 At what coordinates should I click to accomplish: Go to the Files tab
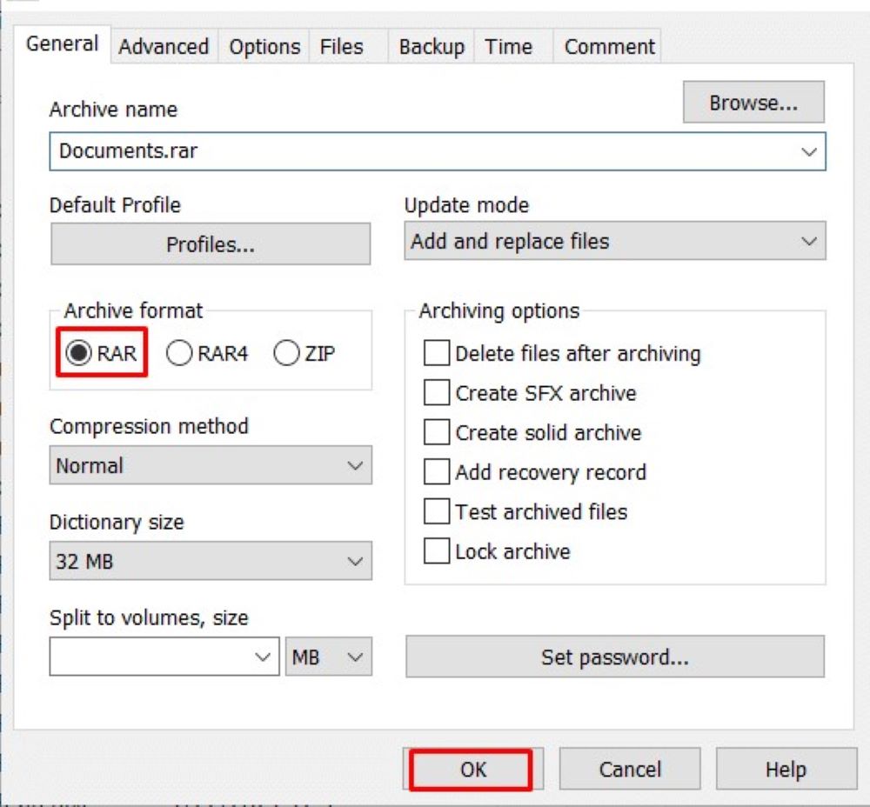pyautogui.click(x=341, y=47)
